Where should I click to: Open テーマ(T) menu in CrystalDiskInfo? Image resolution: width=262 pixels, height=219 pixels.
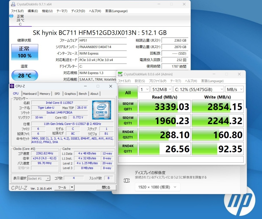coord(62,11)
